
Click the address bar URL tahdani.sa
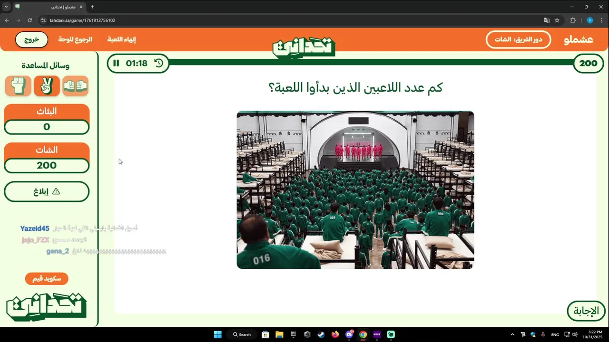82,20
